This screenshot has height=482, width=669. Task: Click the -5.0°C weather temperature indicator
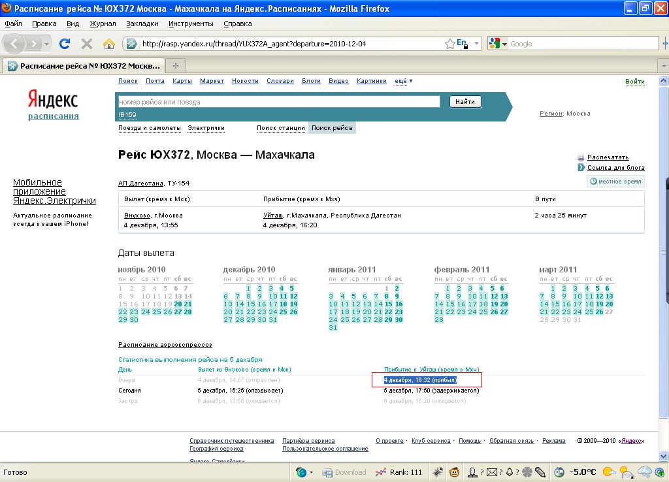583,472
